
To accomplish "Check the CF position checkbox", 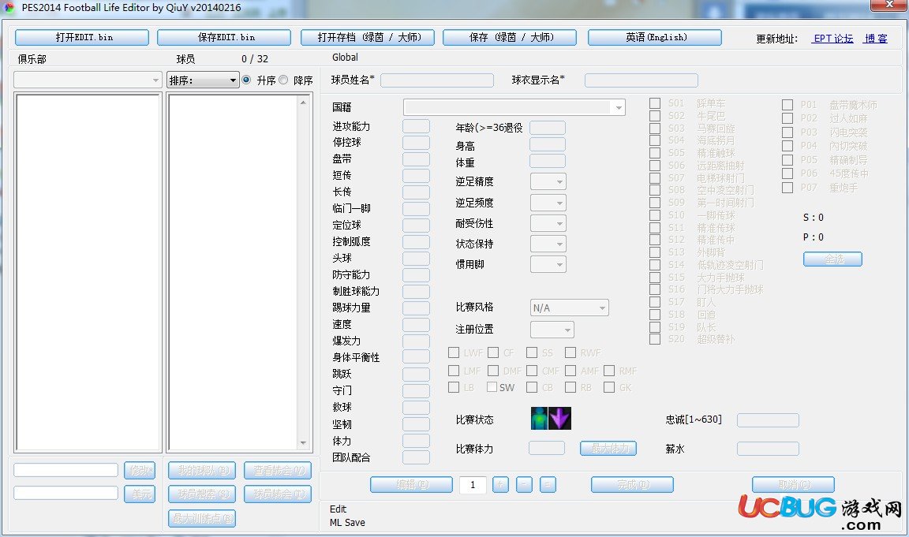I will click(x=493, y=352).
